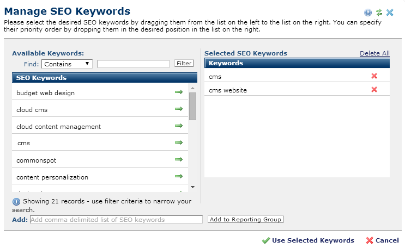Remove 'cms' from selected keywords
Viewport: 405px width, 248px height.
click(374, 76)
